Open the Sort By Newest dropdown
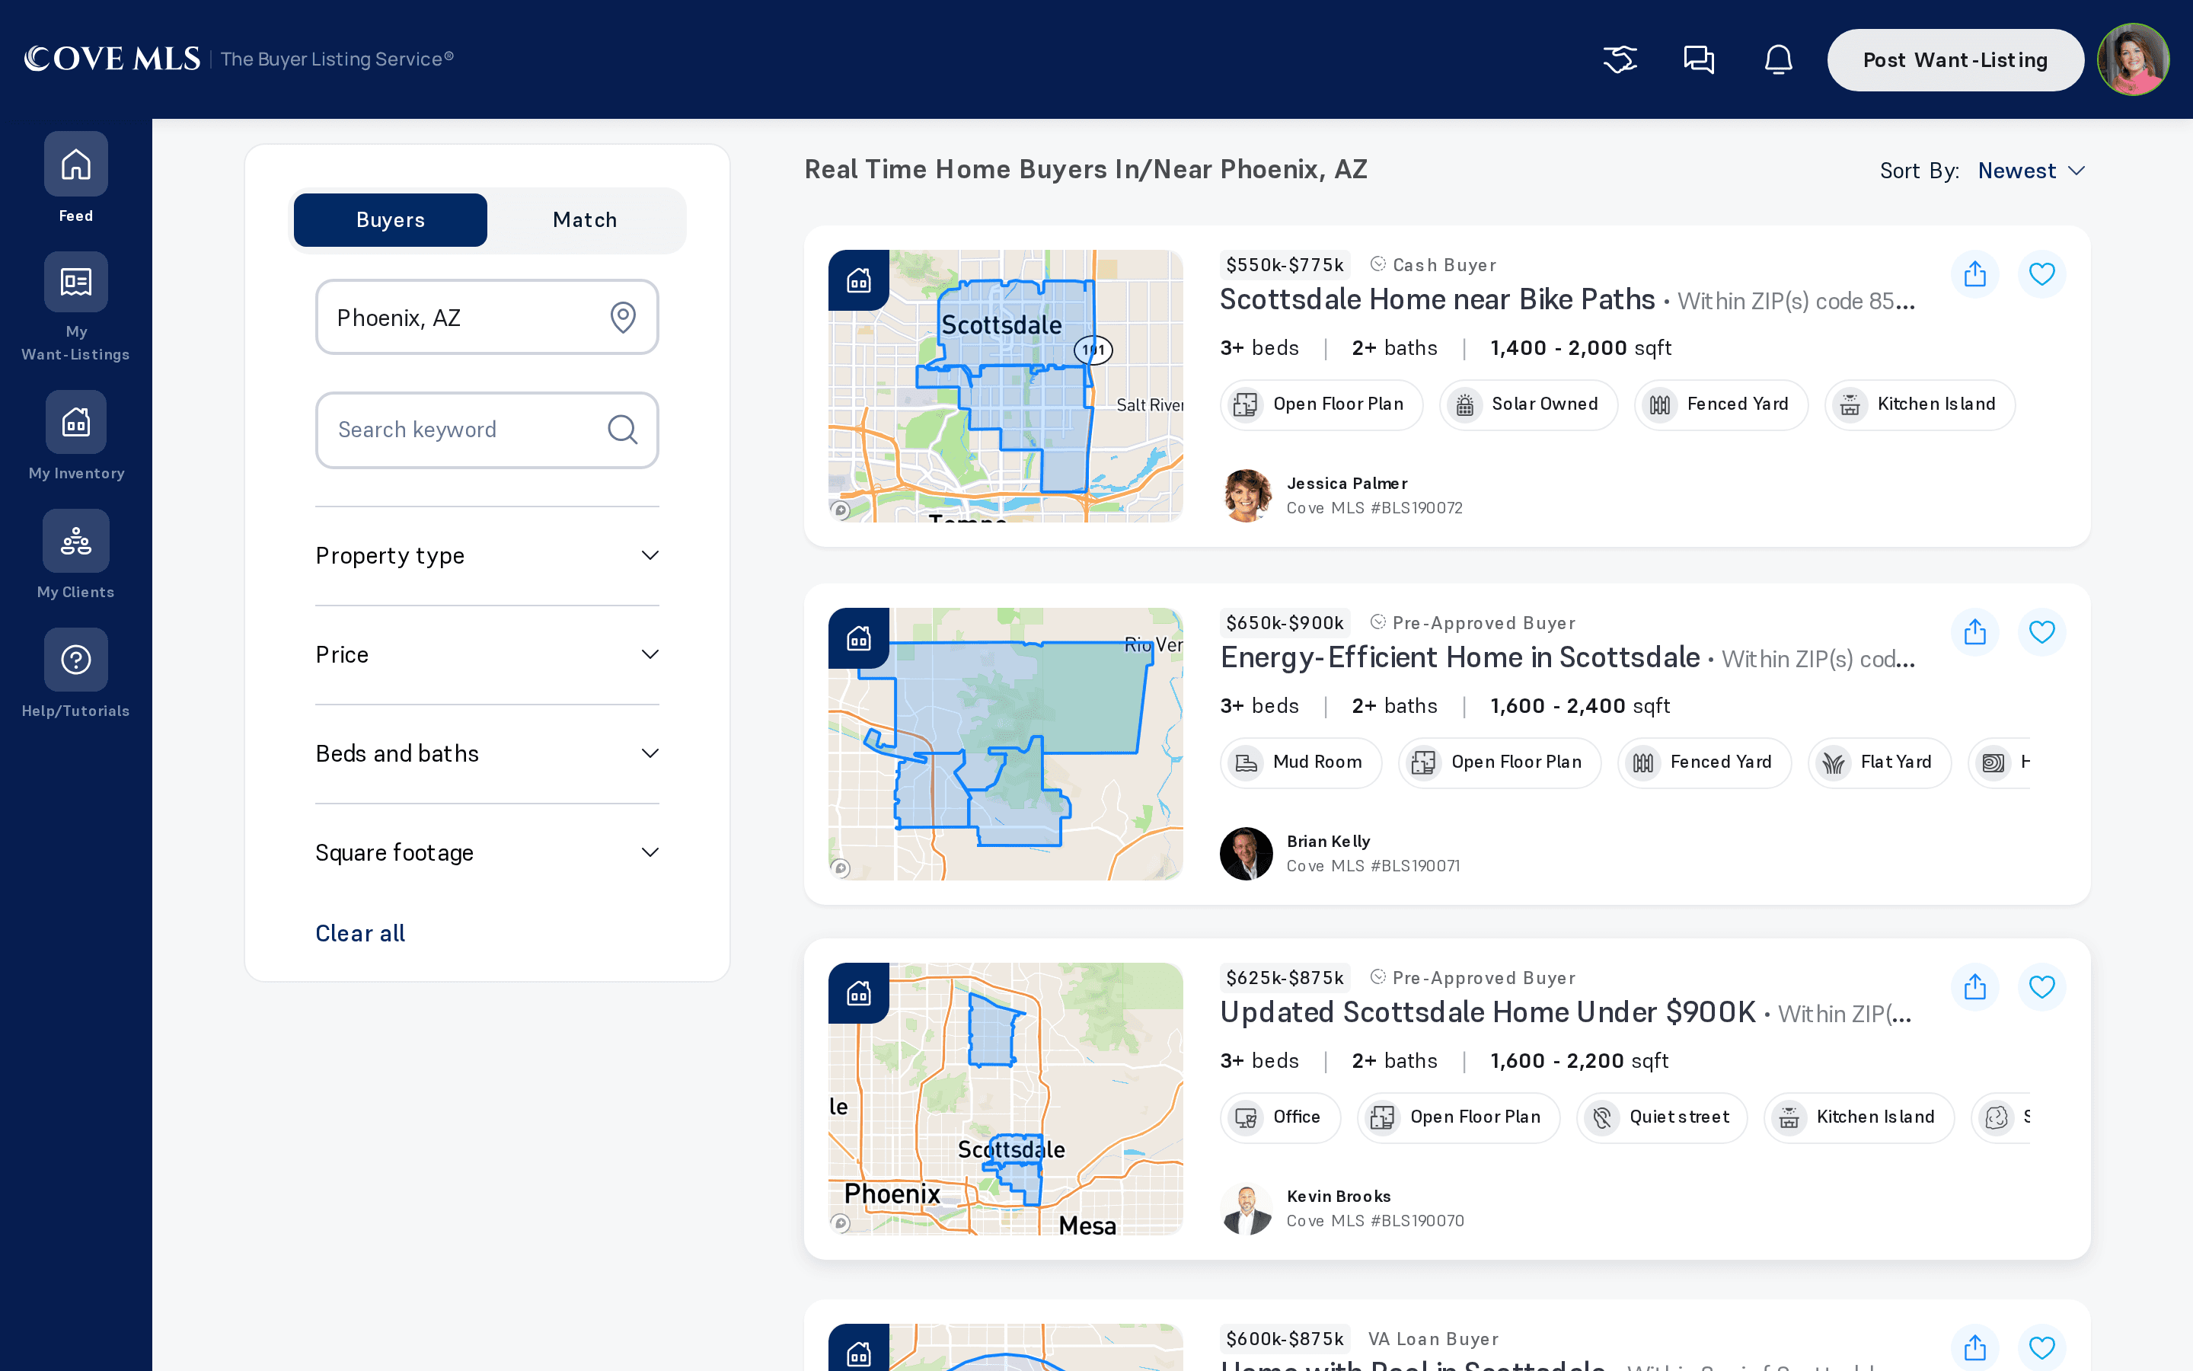The width and height of the screenshot is (2193, 1371). coord(2031,171)
